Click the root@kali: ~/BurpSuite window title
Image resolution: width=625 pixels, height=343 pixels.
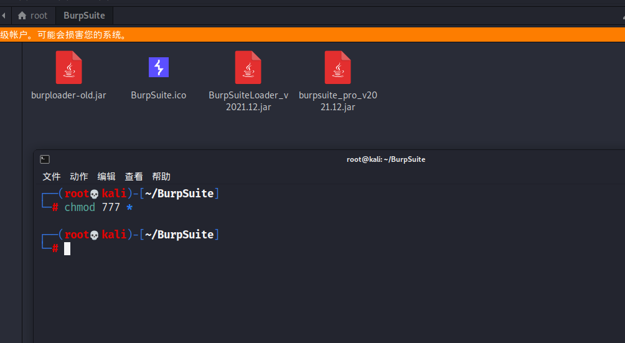(x=385, y=159)
